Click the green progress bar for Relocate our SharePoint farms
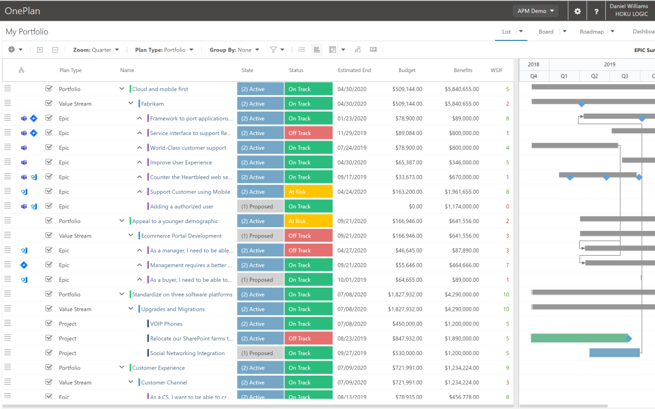This screenshot has width=655, height=409. click(x=579, y=338)
